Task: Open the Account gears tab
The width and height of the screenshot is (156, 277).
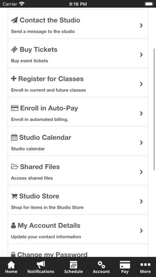Action: [101, 267]
